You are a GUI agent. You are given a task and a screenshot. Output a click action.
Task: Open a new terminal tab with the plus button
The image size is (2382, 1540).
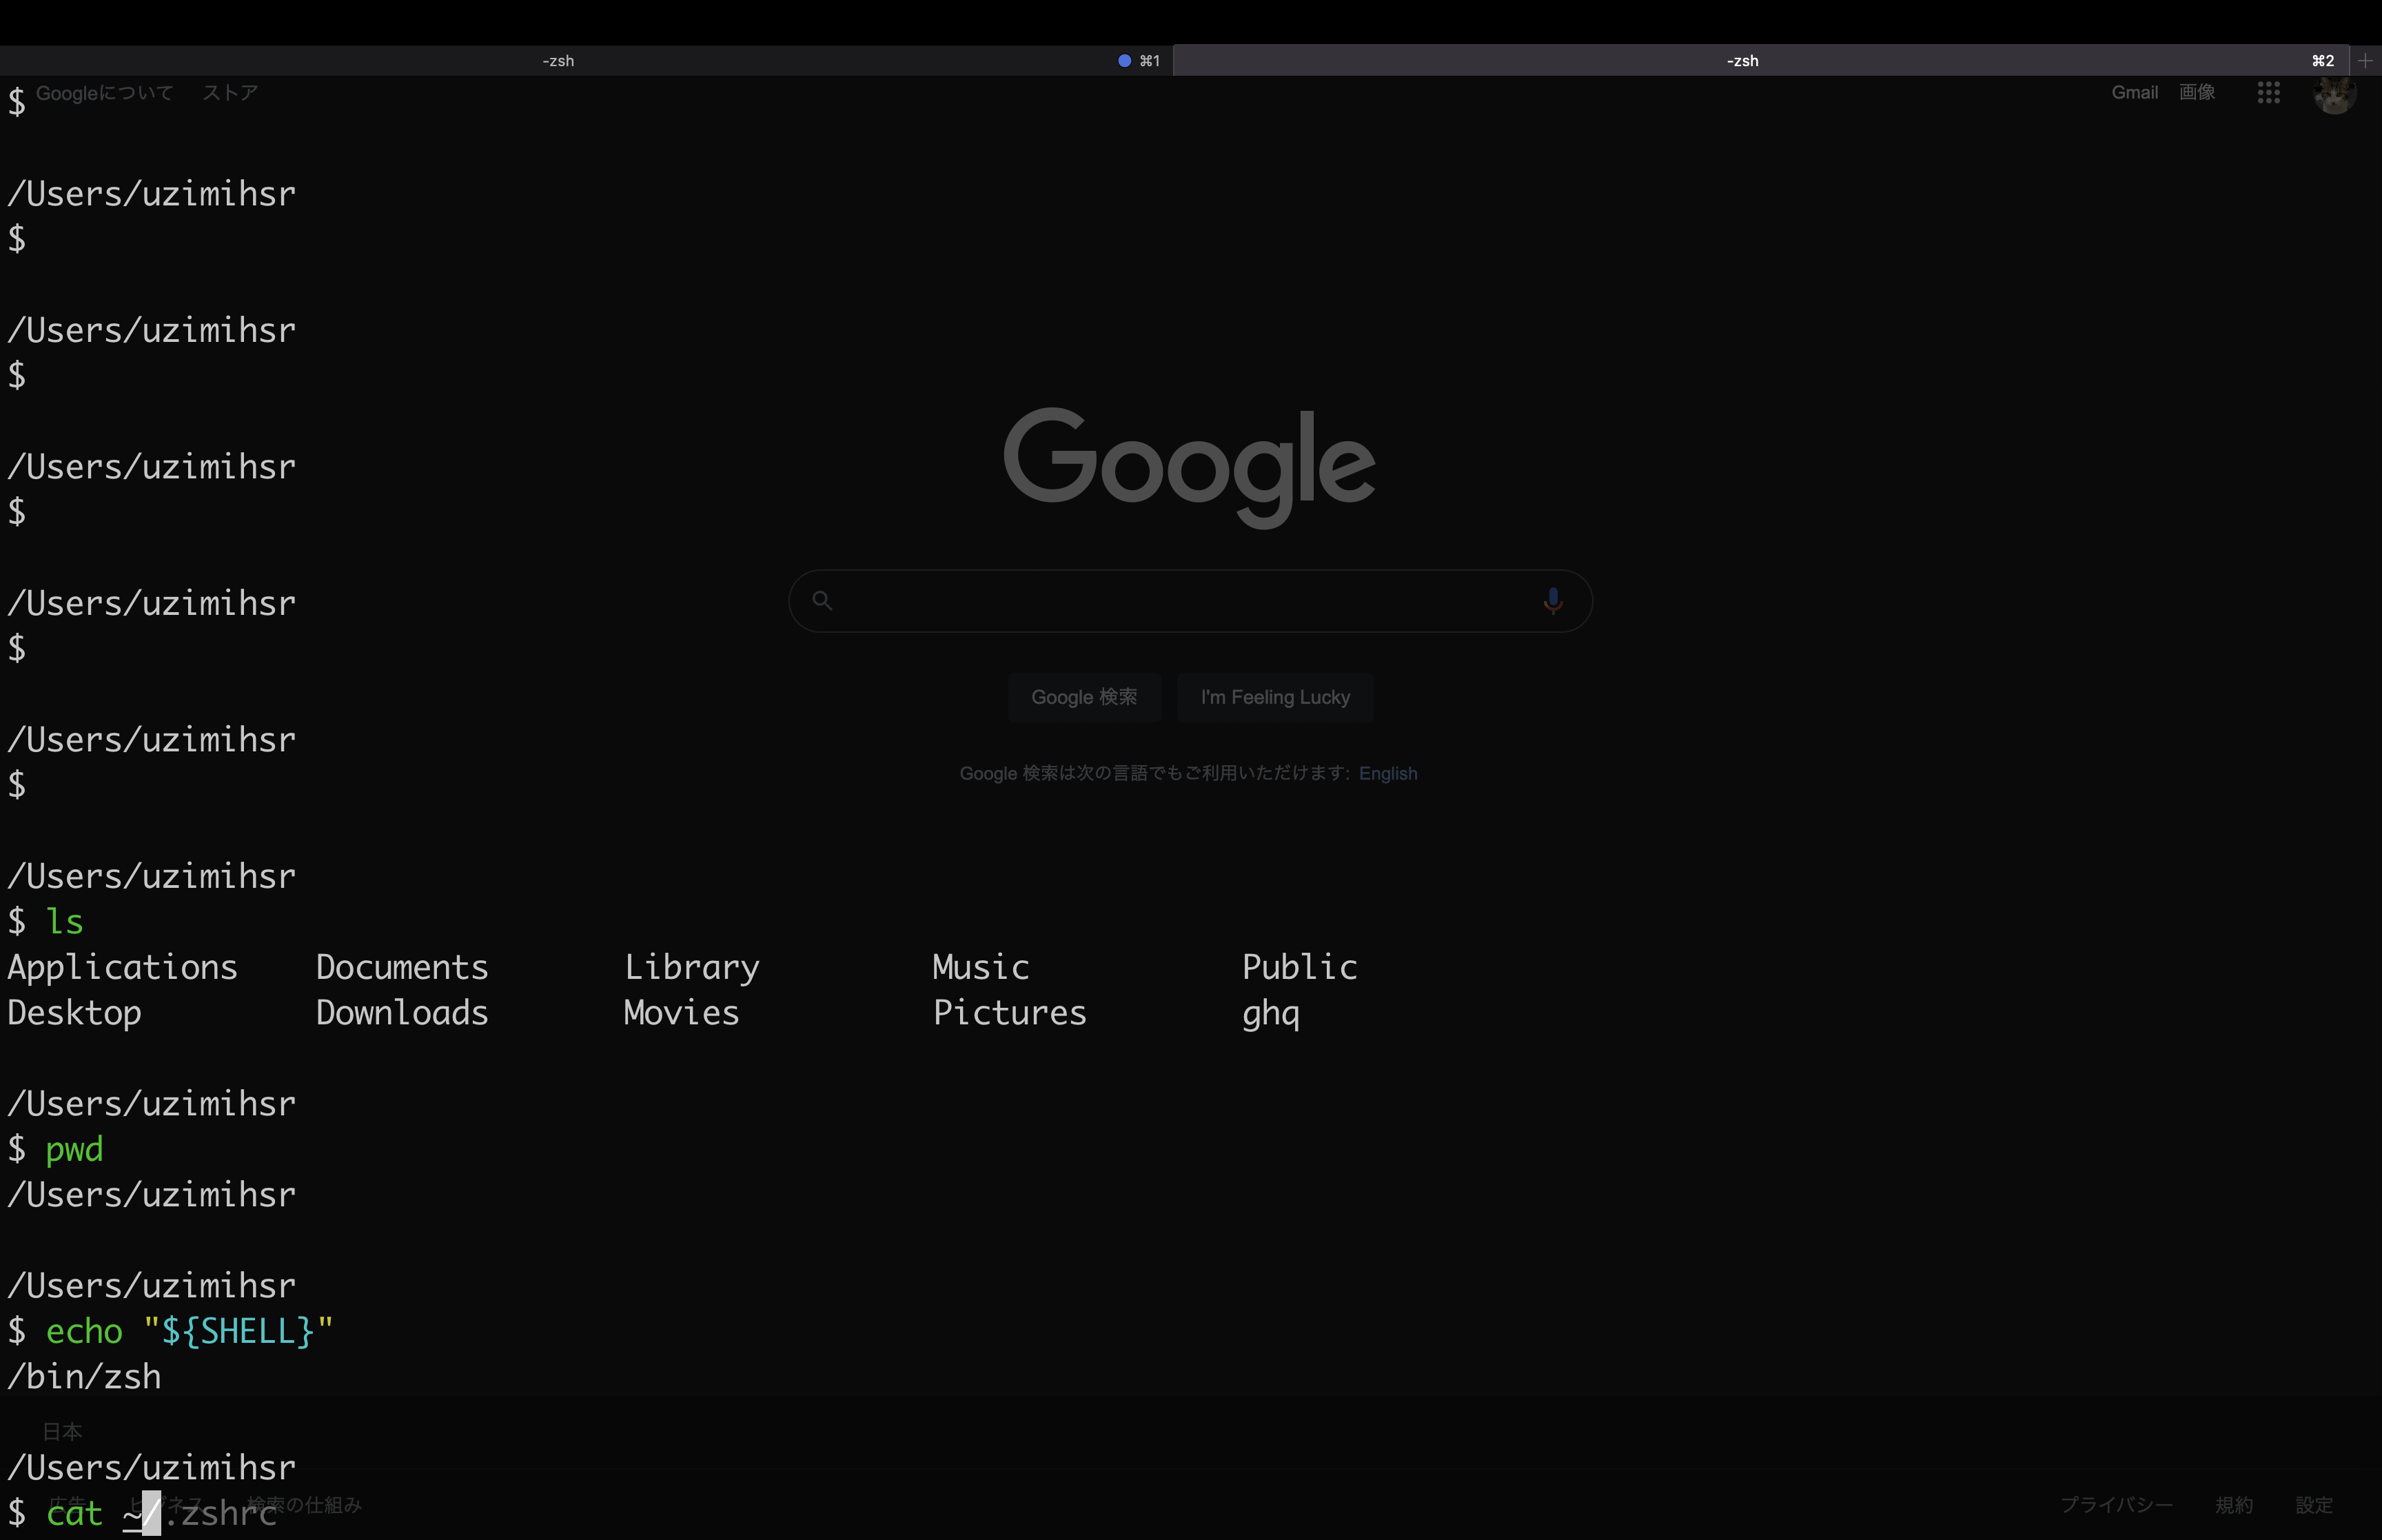[x=2365, y=61]
